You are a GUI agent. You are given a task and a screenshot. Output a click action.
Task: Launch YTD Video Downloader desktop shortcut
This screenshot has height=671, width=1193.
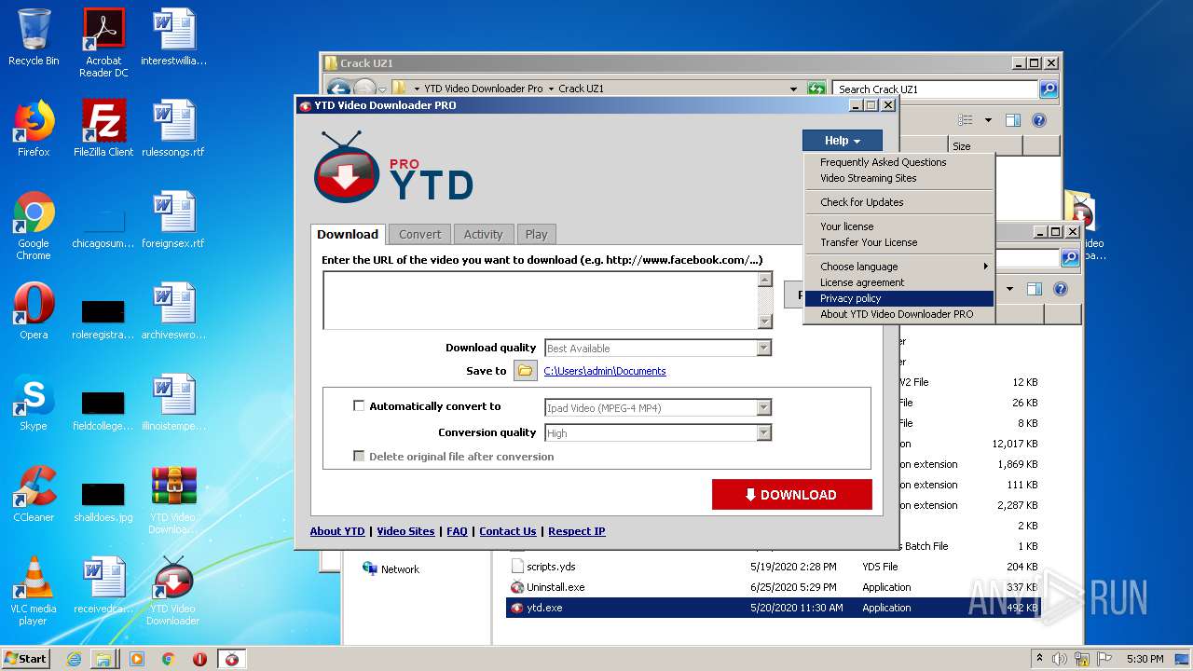pos(173,592)
